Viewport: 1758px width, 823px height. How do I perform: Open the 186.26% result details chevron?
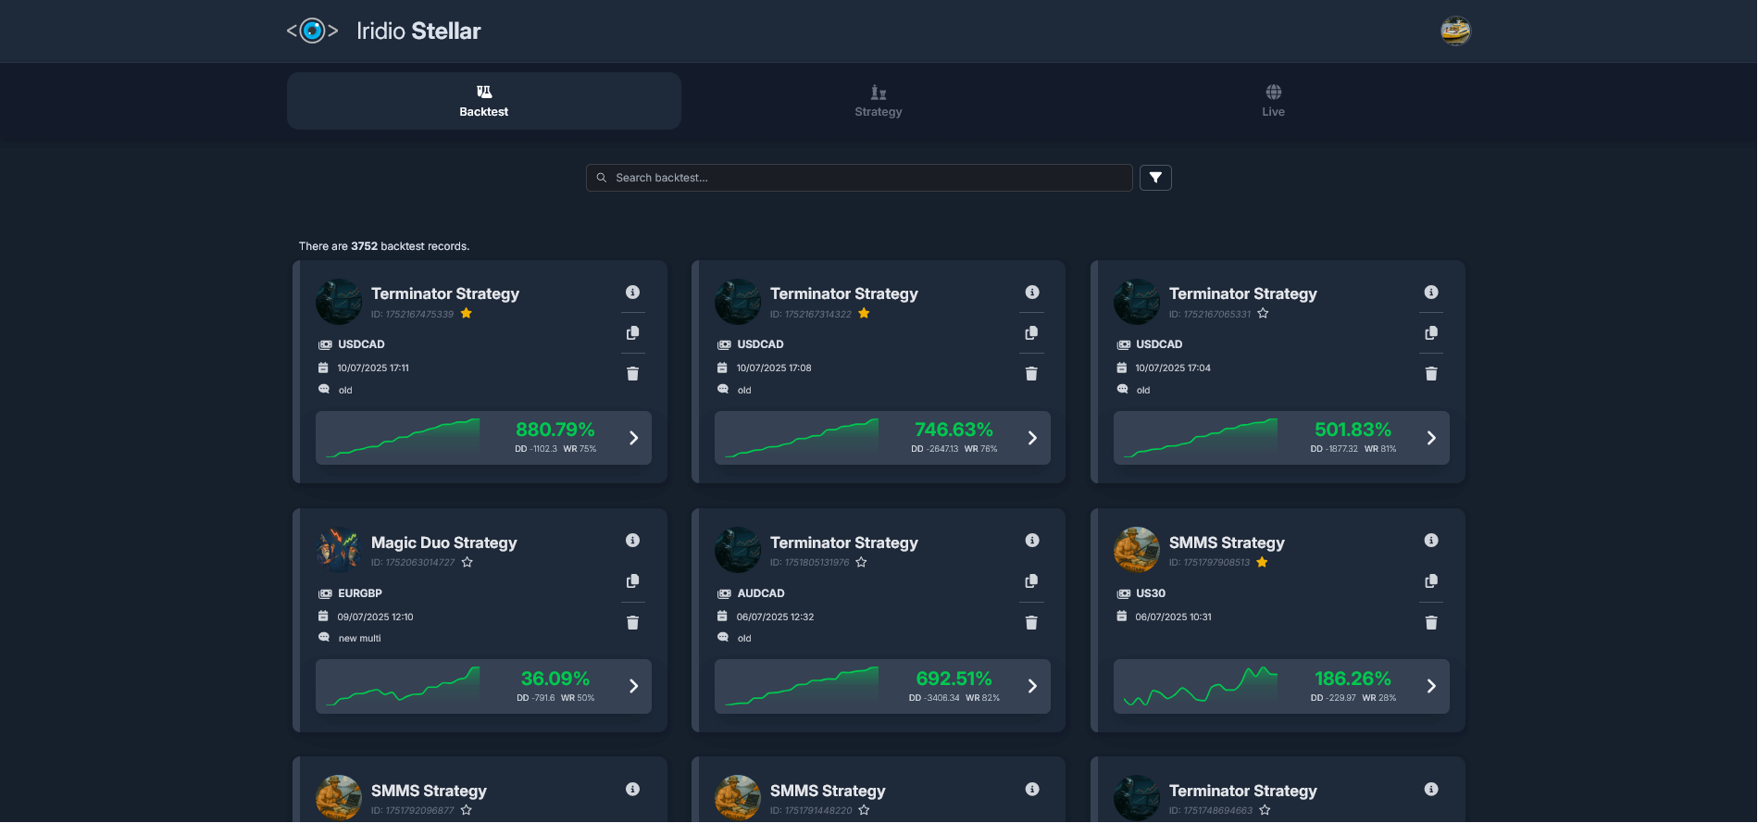[x=1432, y=686]
